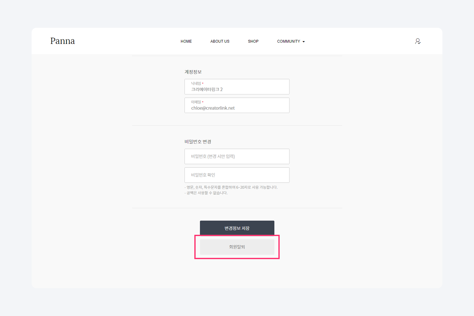
Task: Click the red asterisk beside 닉네임
Action: pyautogui.click(x=203, y=83)
